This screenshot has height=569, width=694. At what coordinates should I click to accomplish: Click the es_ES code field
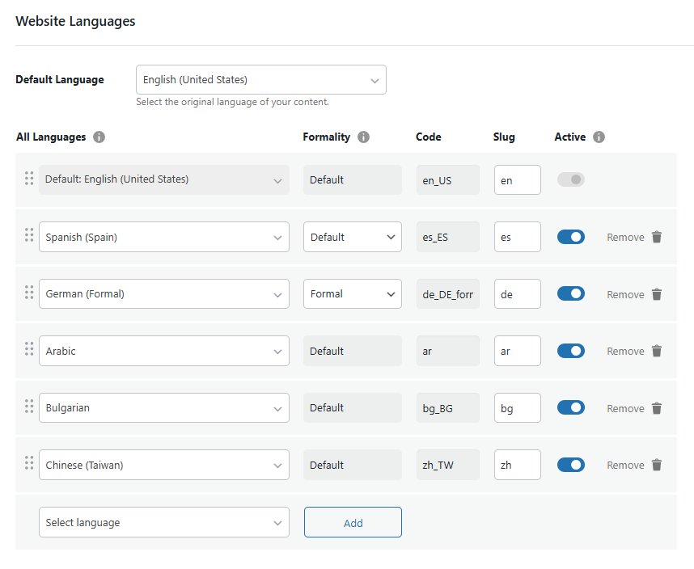(x=448, y=237)
